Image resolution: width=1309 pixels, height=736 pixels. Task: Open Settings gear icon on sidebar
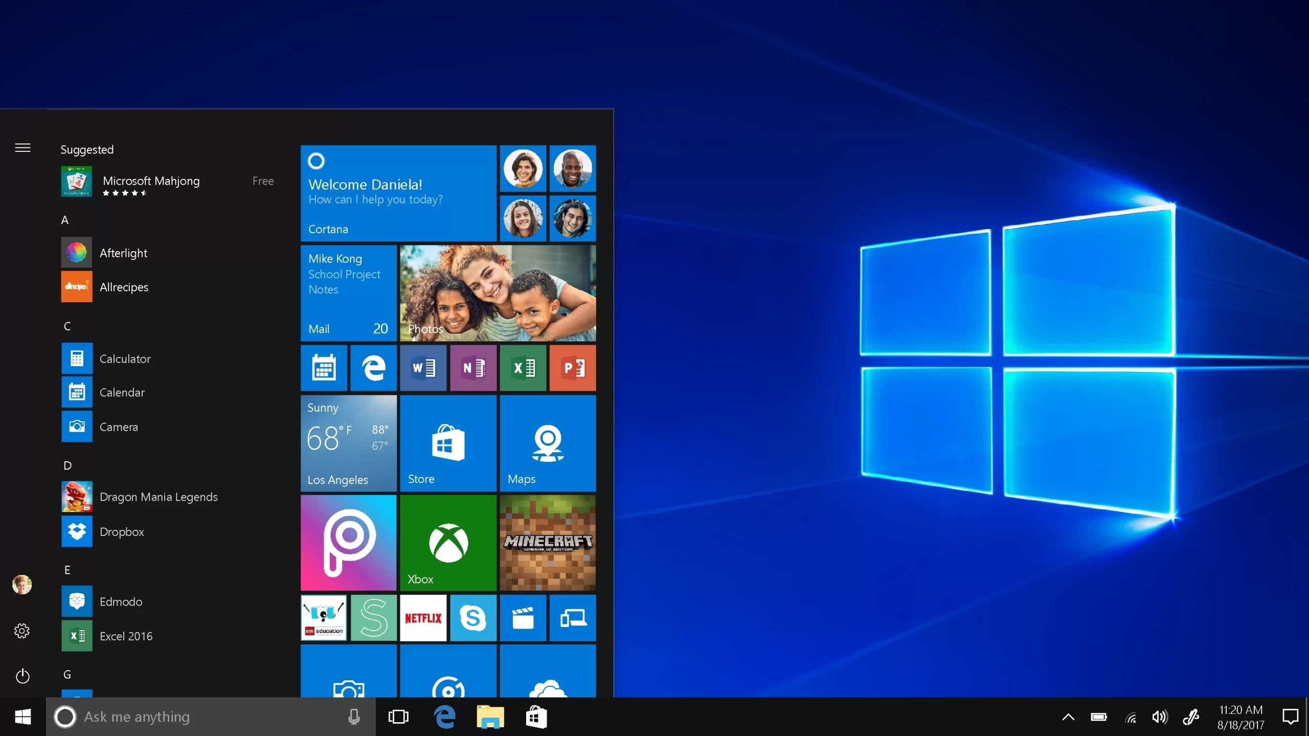point(21,630)
